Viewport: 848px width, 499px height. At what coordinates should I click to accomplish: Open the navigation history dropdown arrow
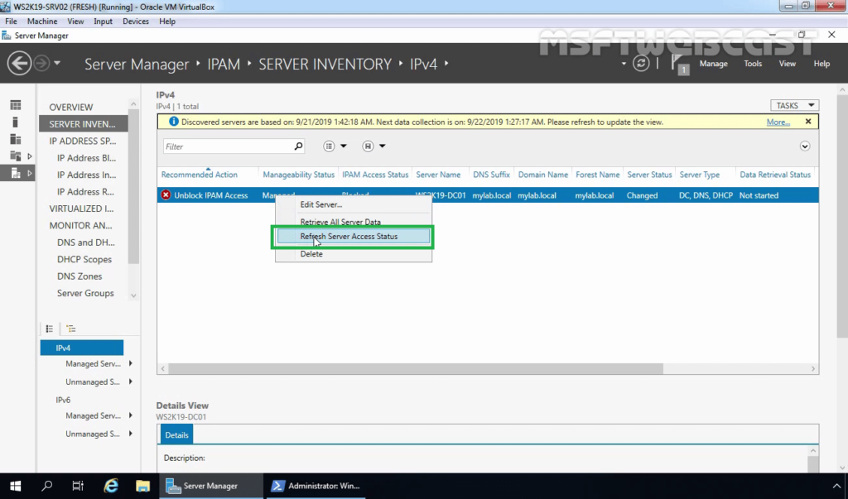click(x=57, y=63)
